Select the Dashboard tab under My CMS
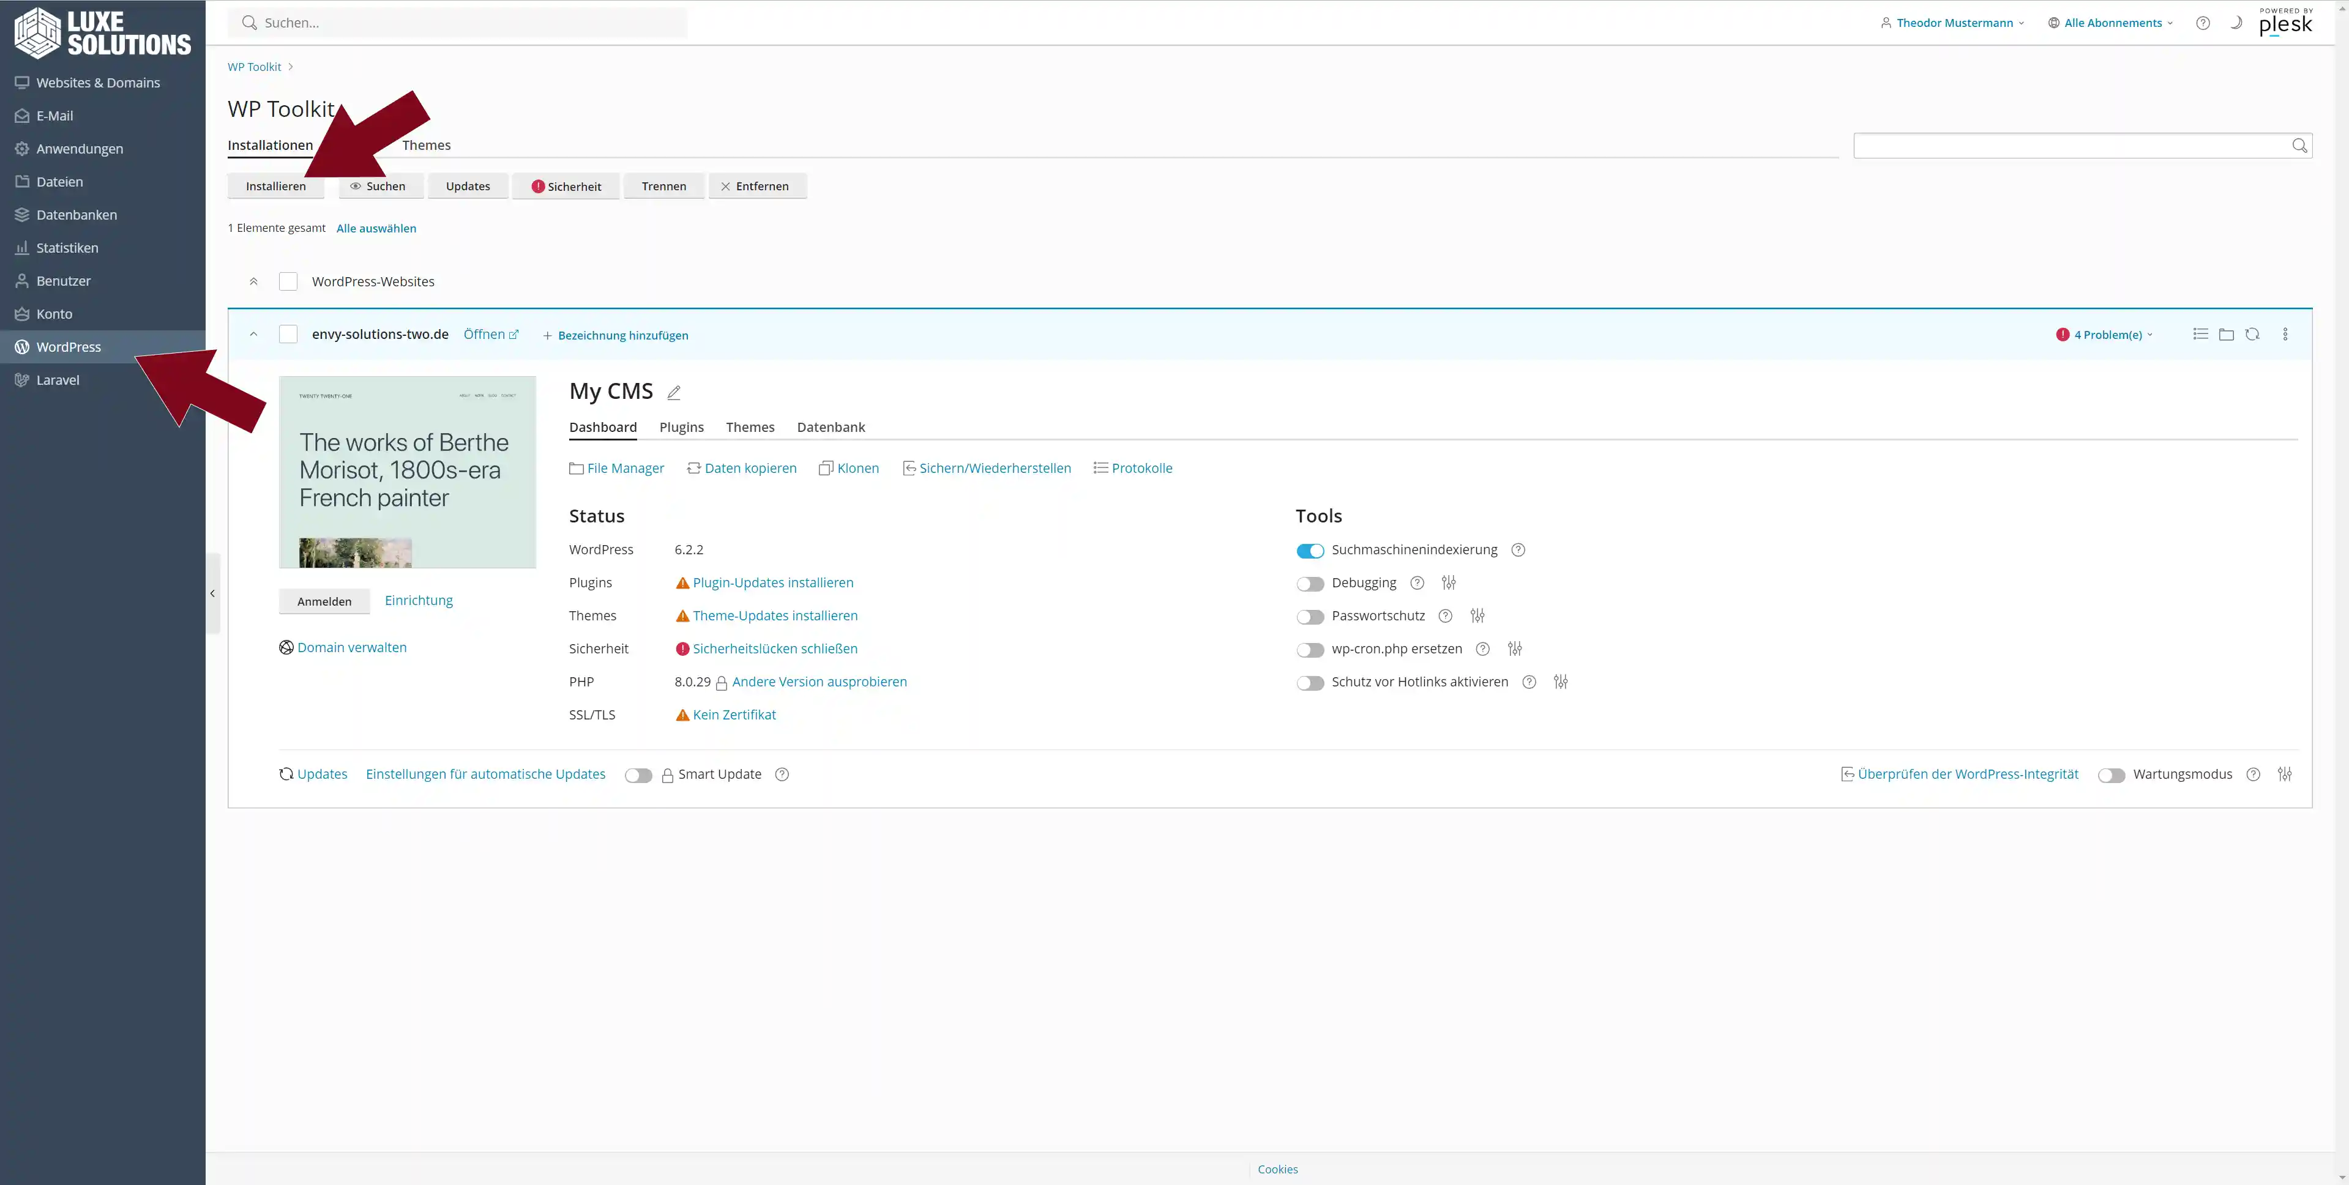Viewport: 2349px width, 1185px height. pos(603,426)
